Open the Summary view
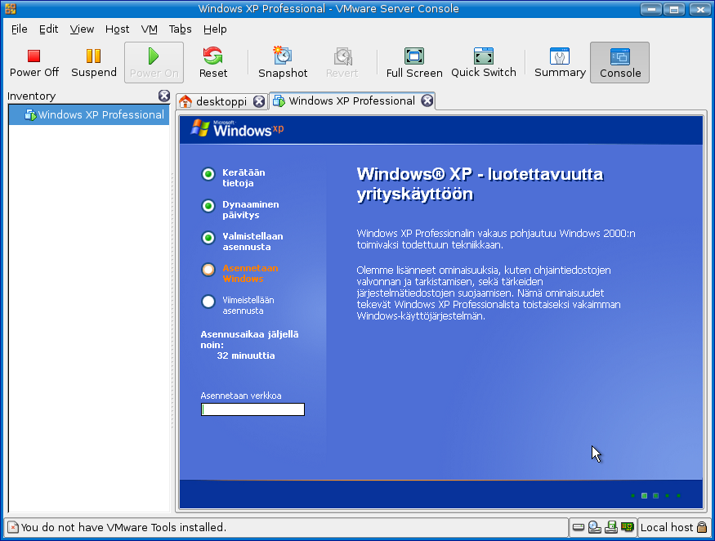This screenshot has height=541, width=715. 560,62
